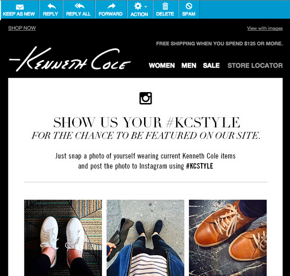Open the white sneakers photo thumbnail
Viewport: 290px width, 276px height.
(x=63, y=238)
